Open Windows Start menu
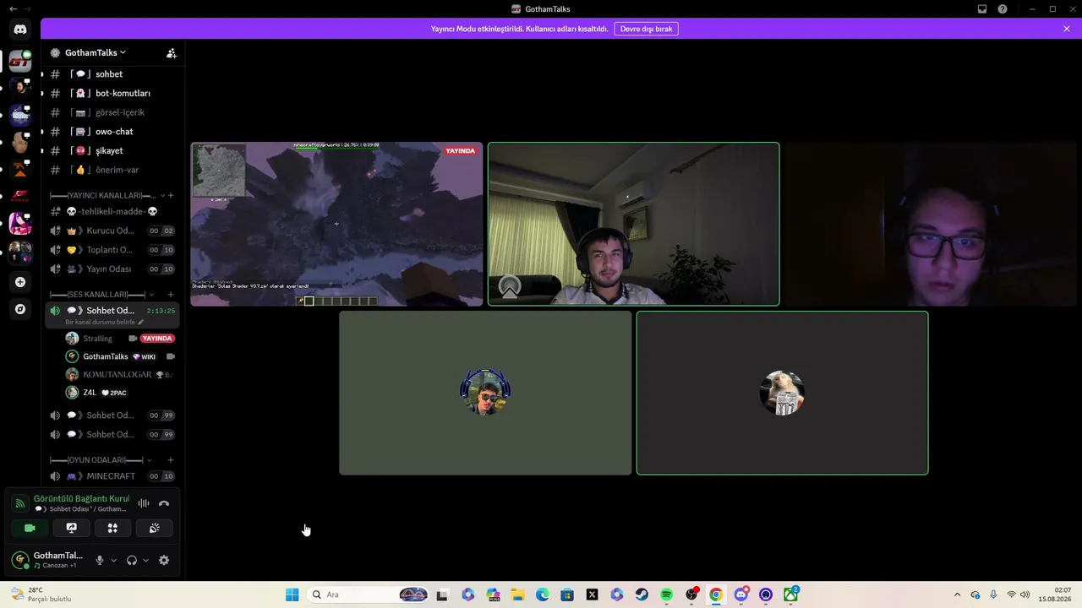This screenshot has height=608, width=1082. coord(292,594)
